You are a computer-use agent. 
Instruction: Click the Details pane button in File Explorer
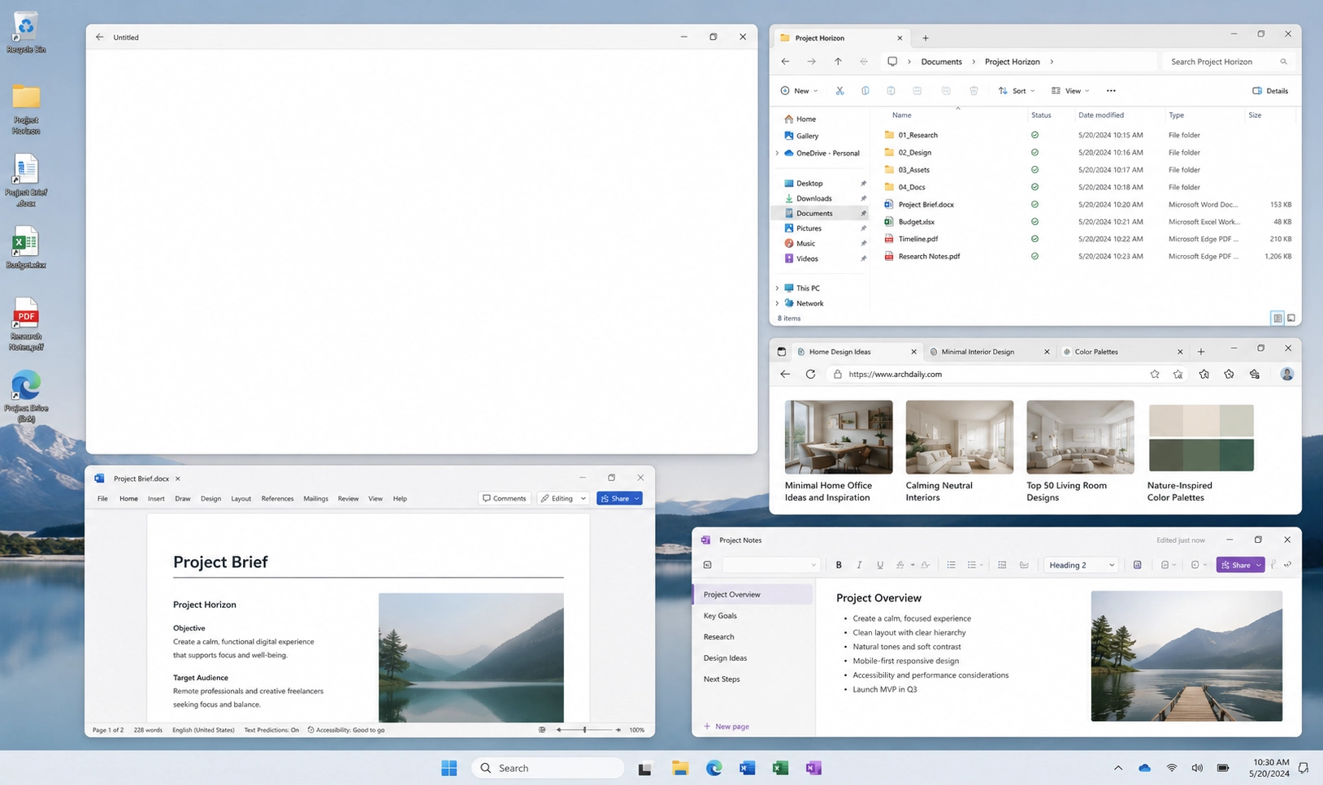tap(1270, 91)
